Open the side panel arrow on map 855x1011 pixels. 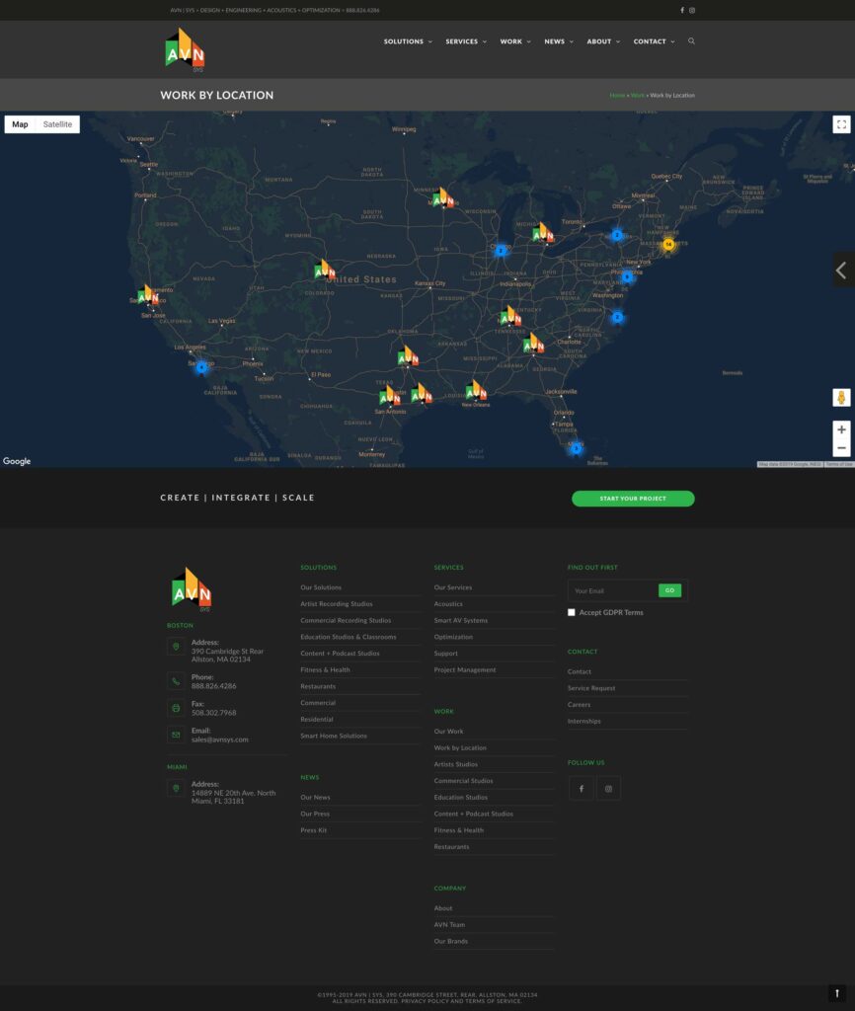[x=842, y=271]
